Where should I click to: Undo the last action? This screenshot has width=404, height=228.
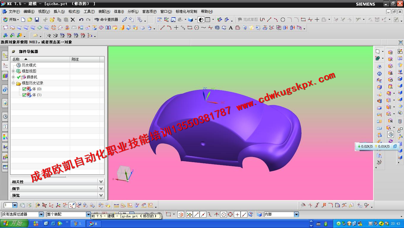coord(81,20)
